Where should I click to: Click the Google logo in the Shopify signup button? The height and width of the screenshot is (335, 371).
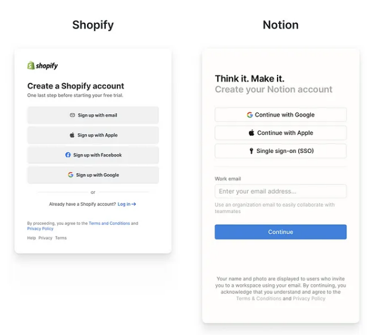point(70,175)
